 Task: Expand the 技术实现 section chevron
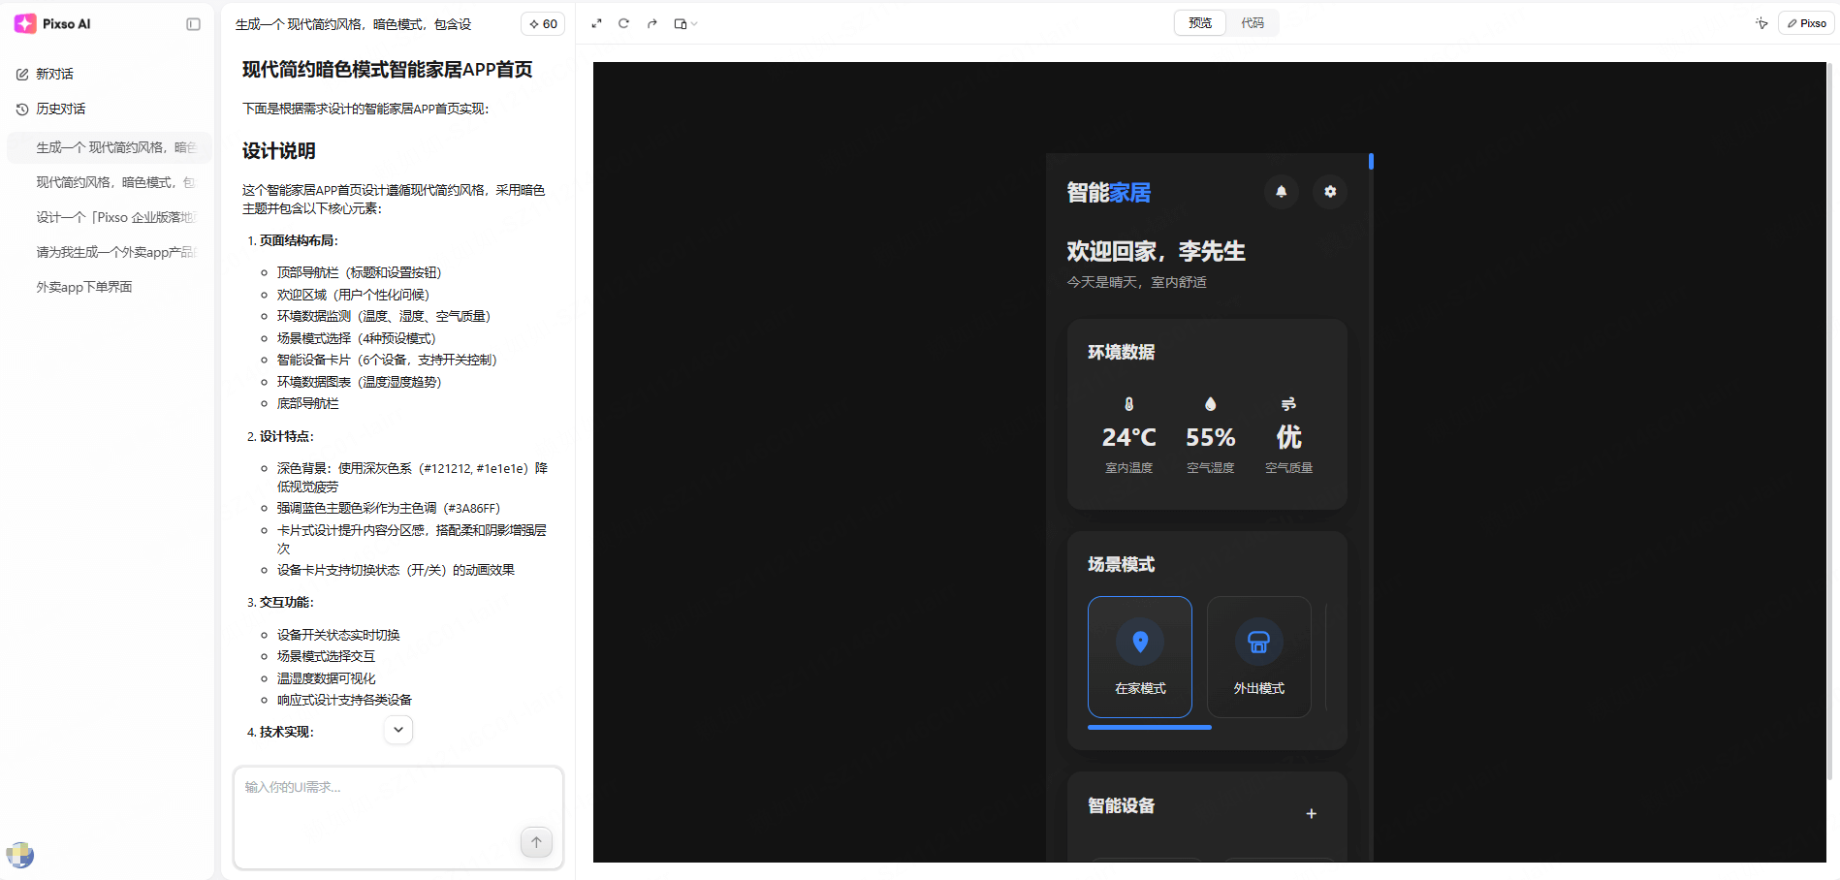(x=397, y=730)
